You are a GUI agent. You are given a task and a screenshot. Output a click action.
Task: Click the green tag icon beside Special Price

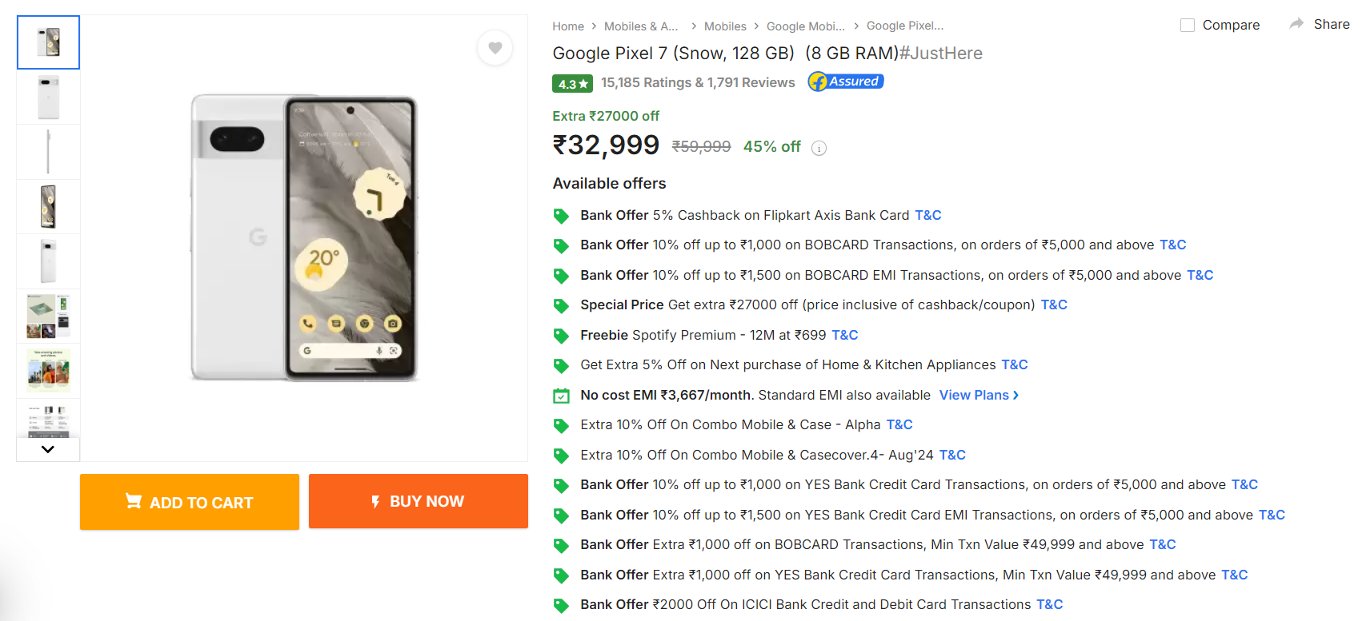coord(562,305)
